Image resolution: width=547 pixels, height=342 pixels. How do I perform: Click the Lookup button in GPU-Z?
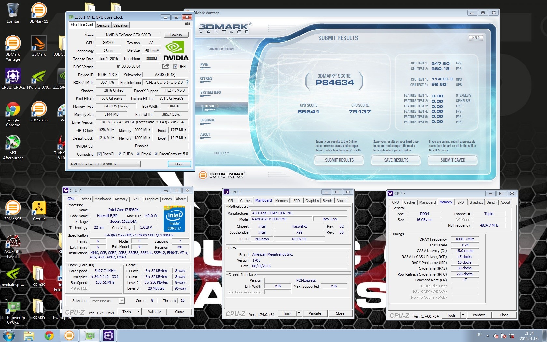176,35
